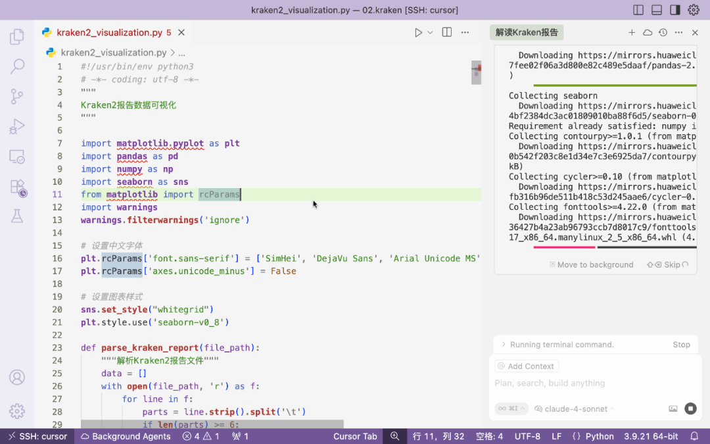710x444 pixels.
Task: Click 'seaborn-v0_8' string on line 21
Action: [189, 322]
